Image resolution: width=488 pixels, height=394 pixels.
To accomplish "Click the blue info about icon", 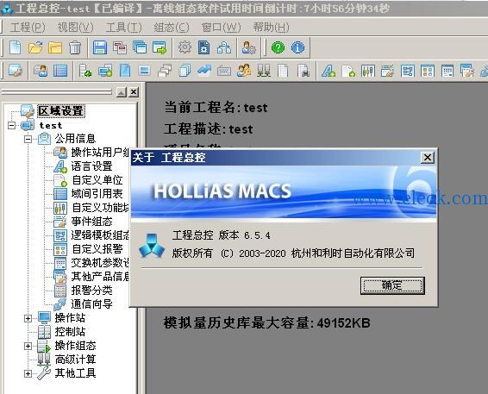I will point(297,47).
